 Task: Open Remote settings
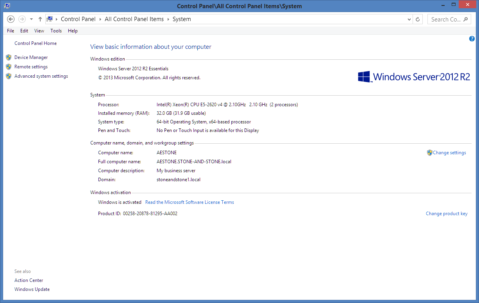[x=31, y=67]
